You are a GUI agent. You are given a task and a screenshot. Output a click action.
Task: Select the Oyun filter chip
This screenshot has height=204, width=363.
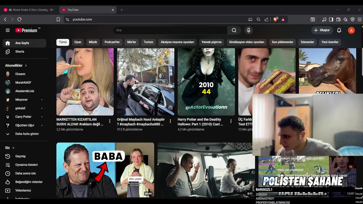tap(78, 42)
